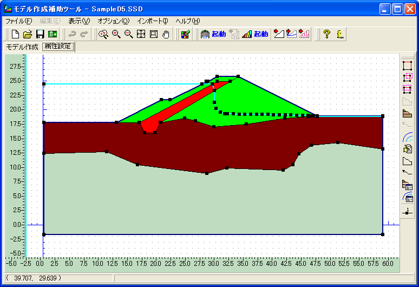Select the zoom out magnifier tool

coord(128,34)
